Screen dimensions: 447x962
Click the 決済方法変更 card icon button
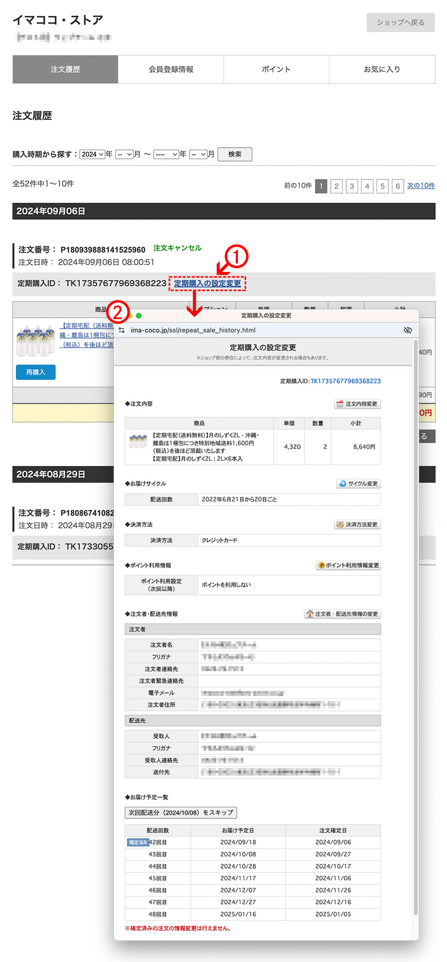[x=357, y=525]
